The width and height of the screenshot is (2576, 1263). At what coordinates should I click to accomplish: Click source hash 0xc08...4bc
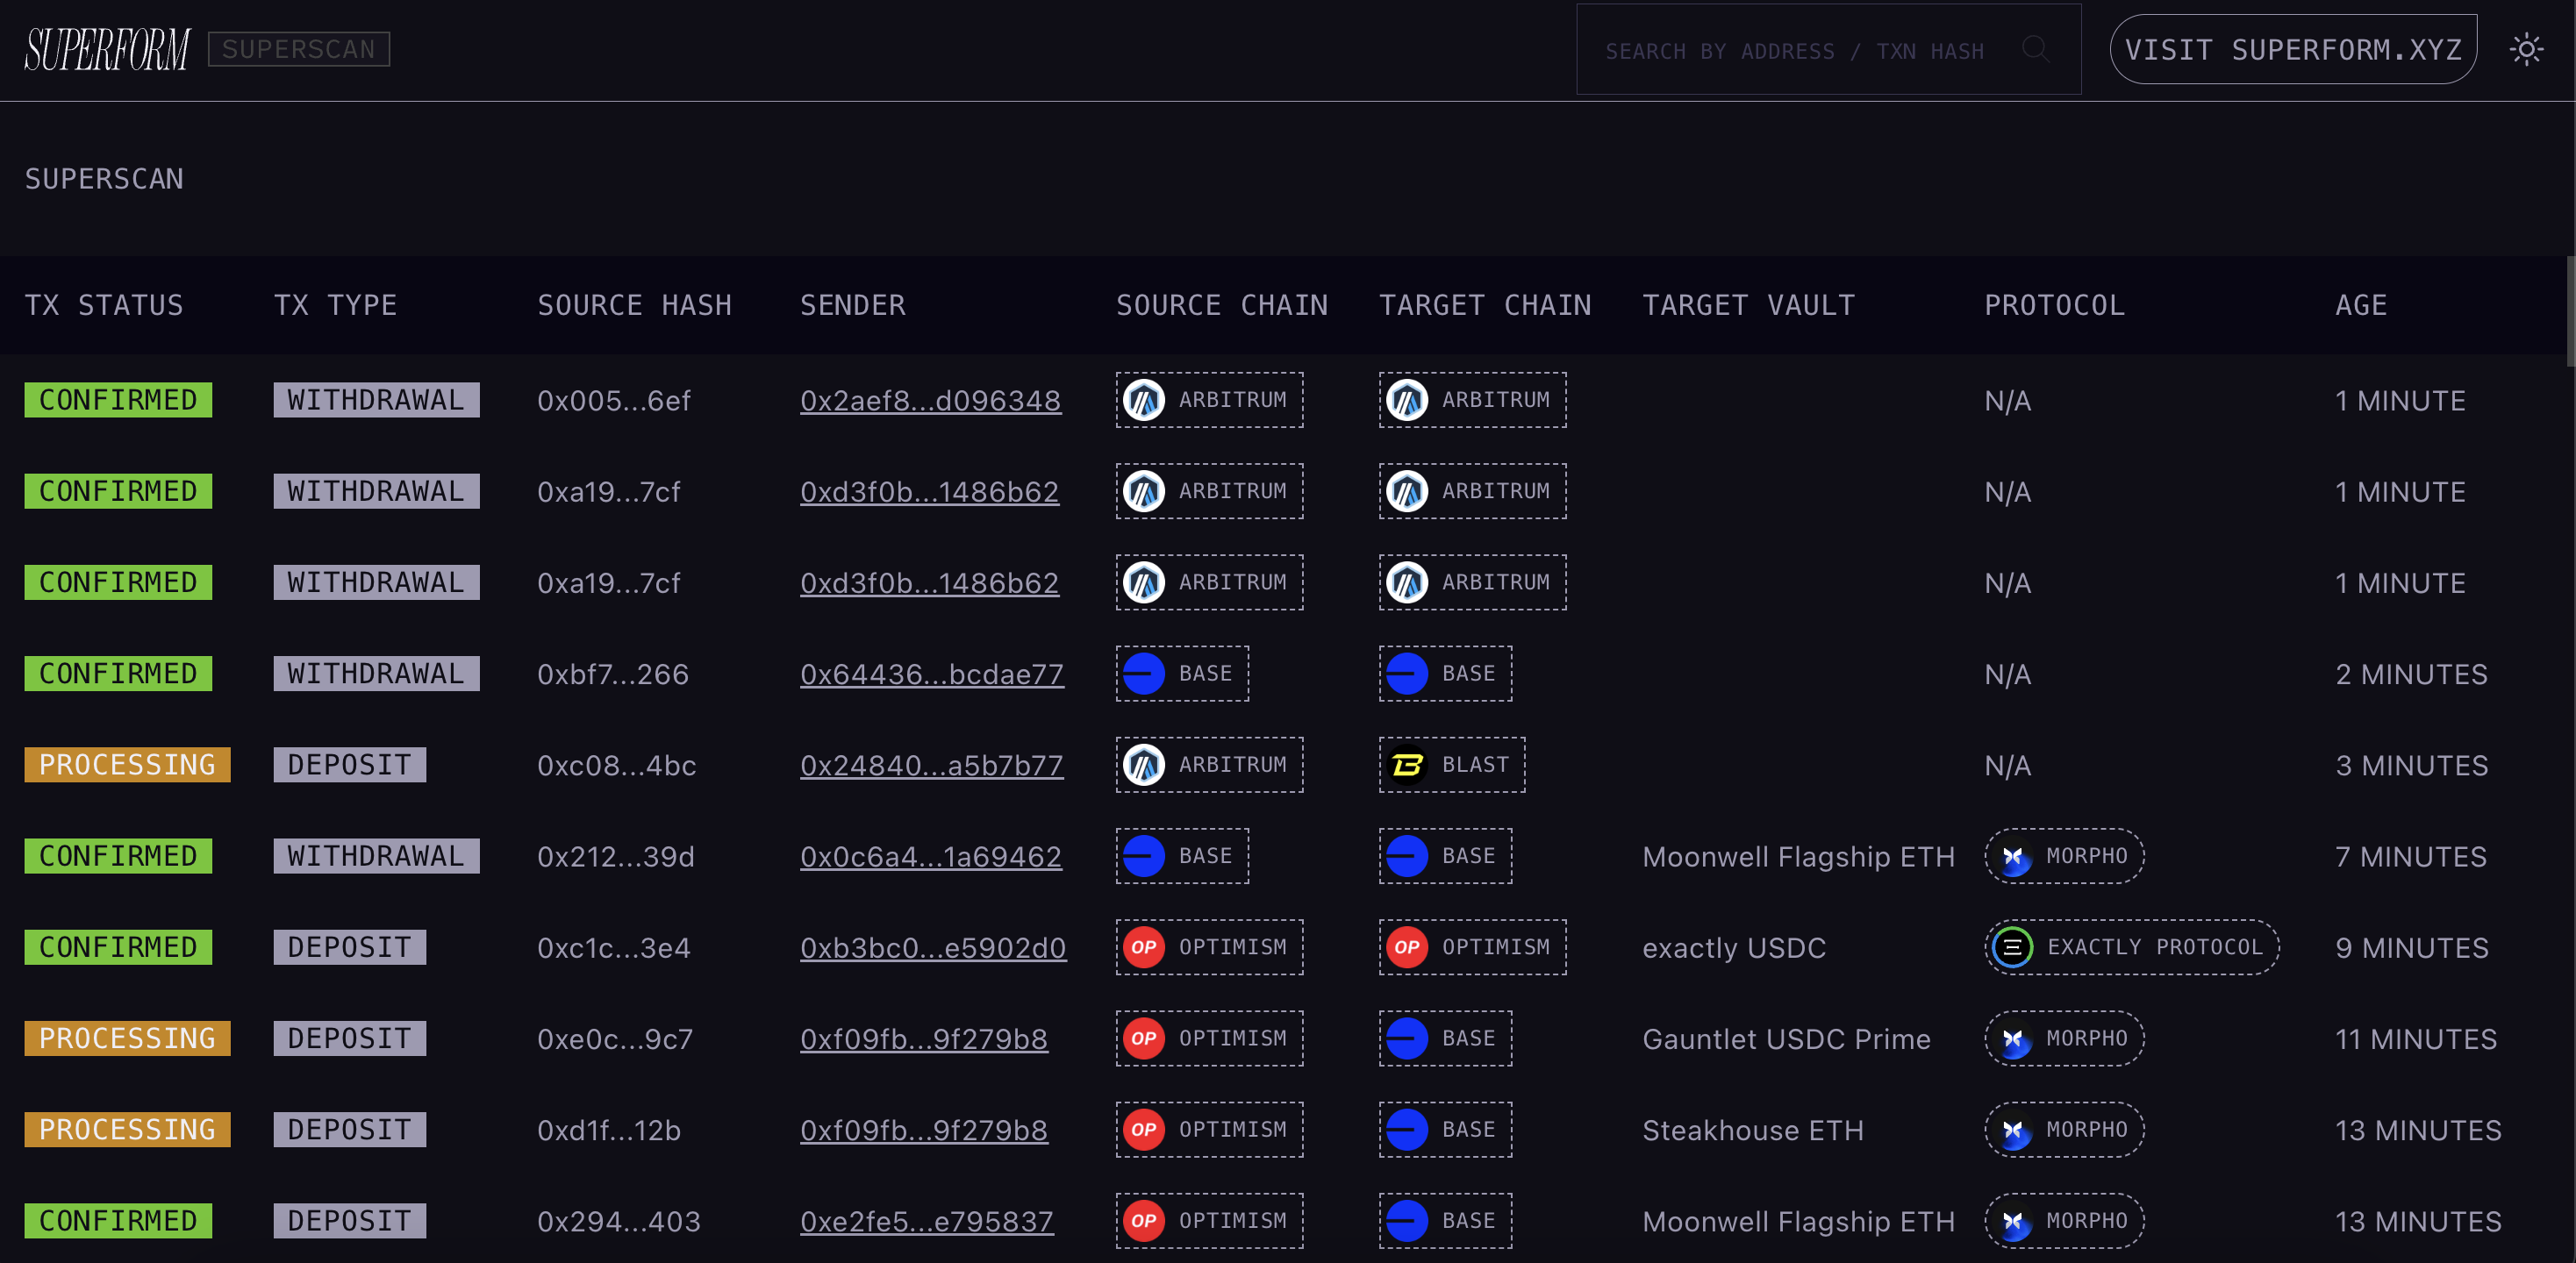pos(616,766)
